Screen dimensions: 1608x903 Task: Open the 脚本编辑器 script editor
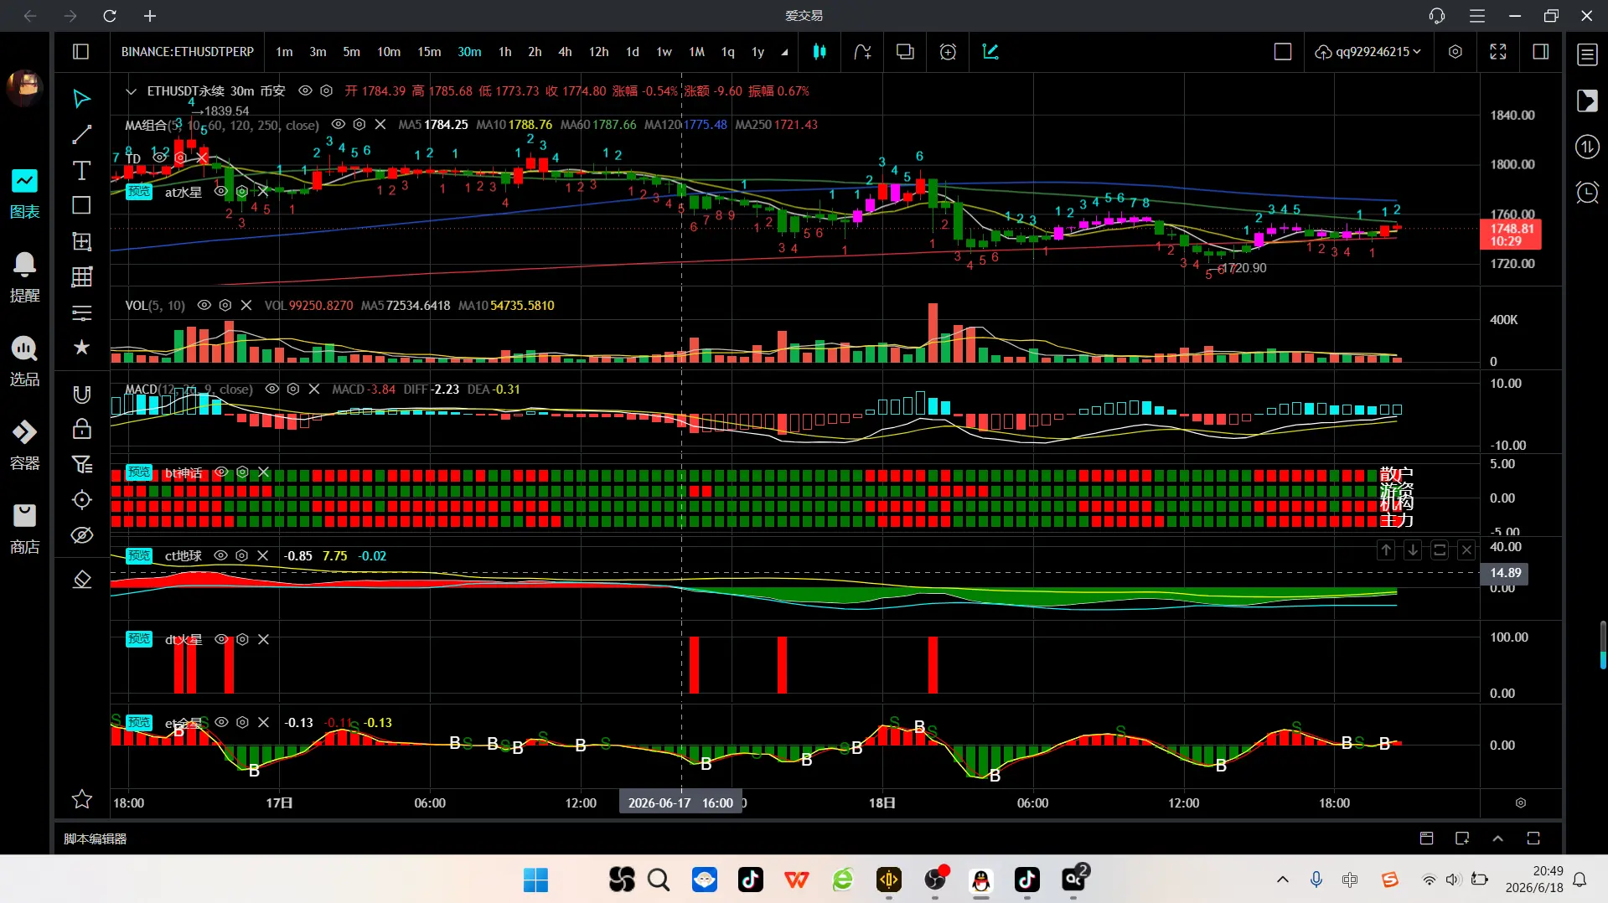tap(96, 838)
